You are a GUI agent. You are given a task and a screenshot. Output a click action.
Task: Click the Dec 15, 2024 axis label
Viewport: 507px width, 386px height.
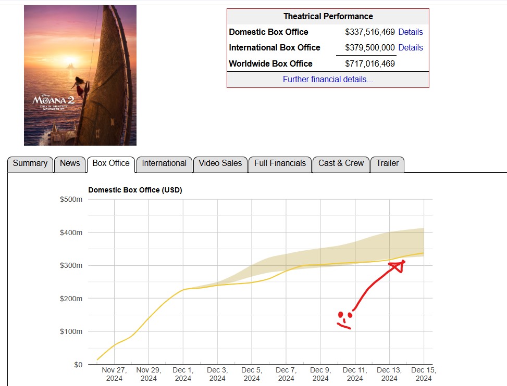point(424,374)
